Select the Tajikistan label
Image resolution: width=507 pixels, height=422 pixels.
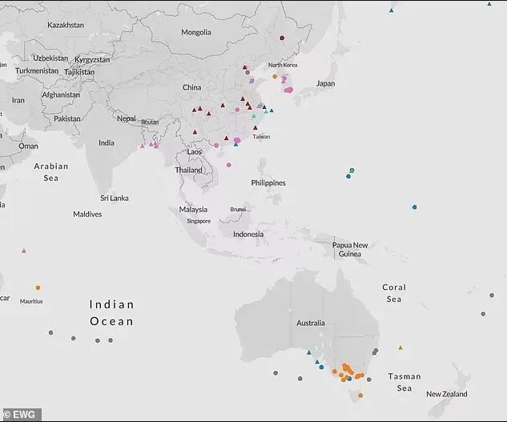pyautogui.click(x=79, y=72)
